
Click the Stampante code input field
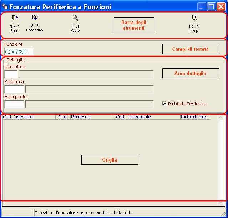(14, 104)
